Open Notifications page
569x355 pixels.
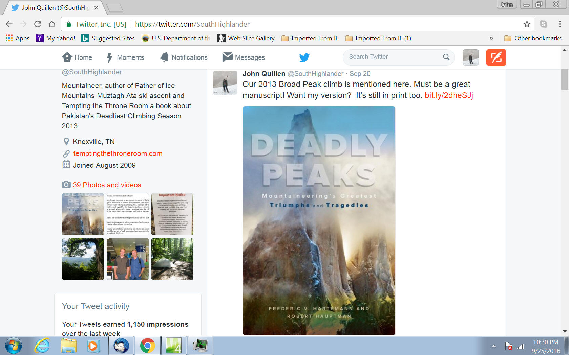point(184,57)
